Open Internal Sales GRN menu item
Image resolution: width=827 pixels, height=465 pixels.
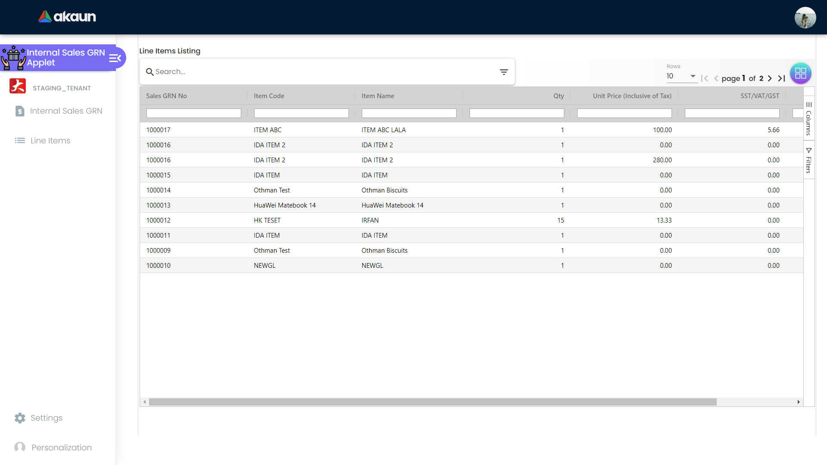[66, 111]
